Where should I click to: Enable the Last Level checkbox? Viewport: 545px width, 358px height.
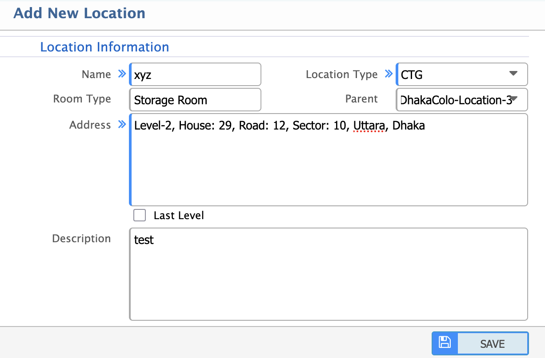[x=140, y=216]
